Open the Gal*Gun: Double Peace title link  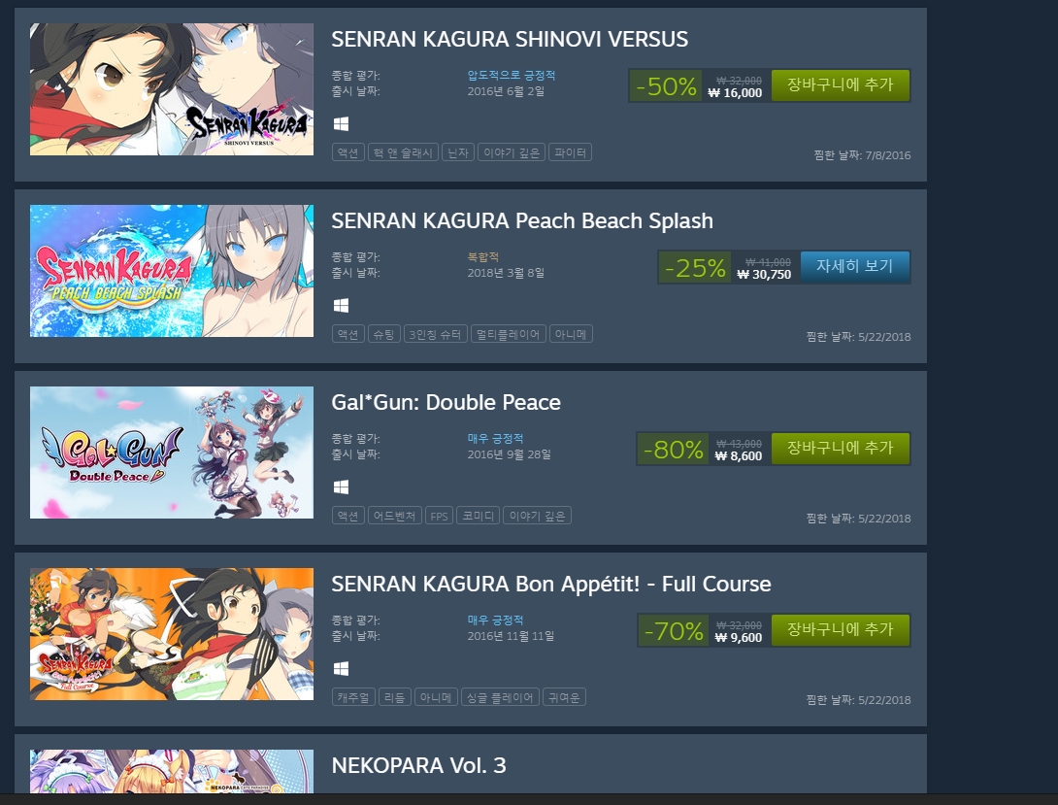(x=446, y=402)
